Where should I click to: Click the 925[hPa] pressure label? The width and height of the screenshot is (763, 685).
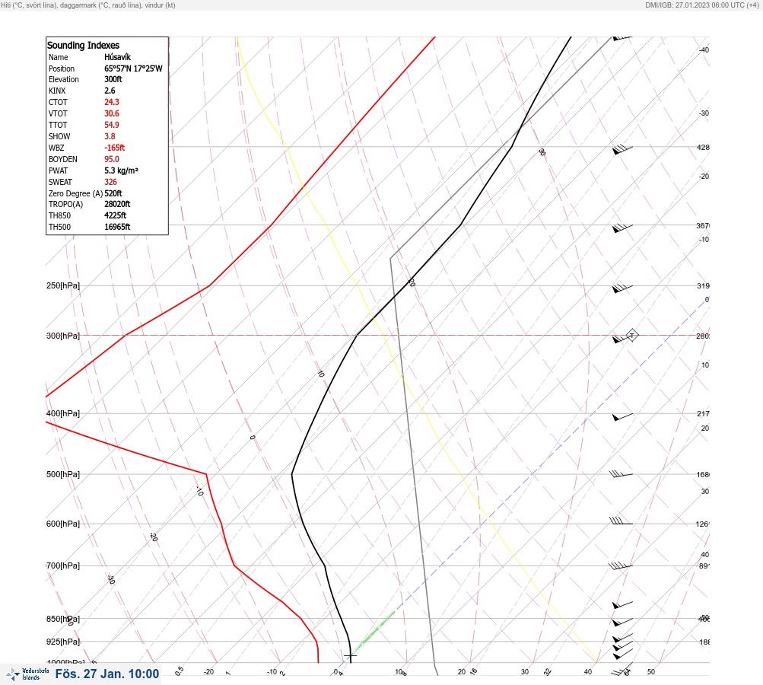click(x=63, y=642)
